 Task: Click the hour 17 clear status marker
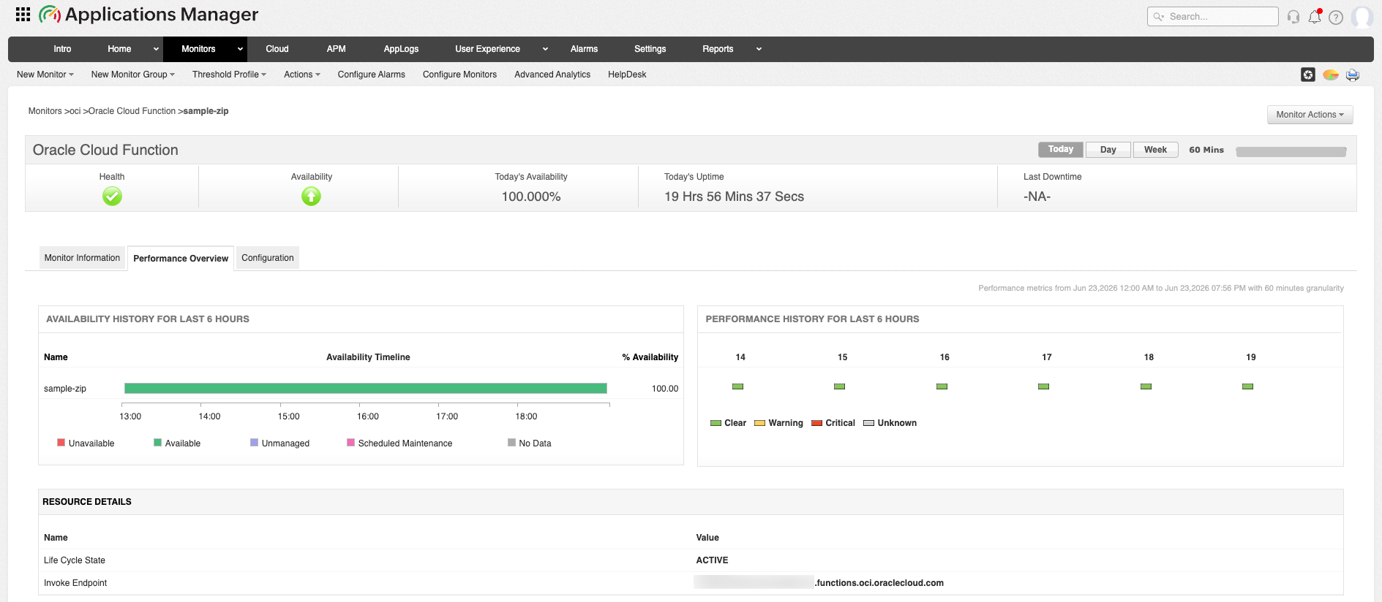coord(1044,386)
